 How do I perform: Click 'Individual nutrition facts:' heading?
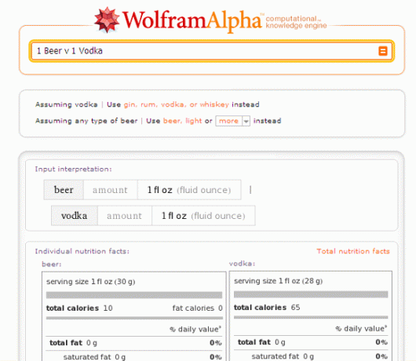(x=82, y=251)
